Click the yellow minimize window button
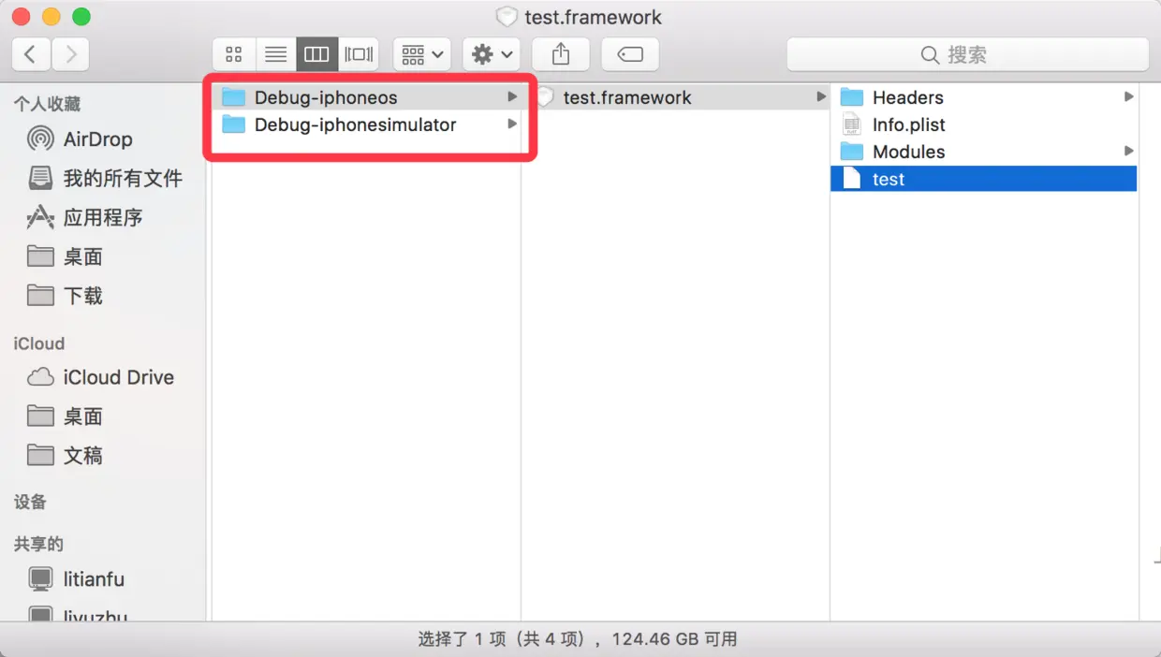Image resolution: width=1161 pixels, height=657 pixels. coord(51,17)
